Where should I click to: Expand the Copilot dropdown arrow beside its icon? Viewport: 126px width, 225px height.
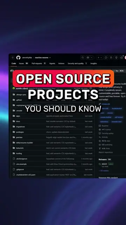(92, 58)
